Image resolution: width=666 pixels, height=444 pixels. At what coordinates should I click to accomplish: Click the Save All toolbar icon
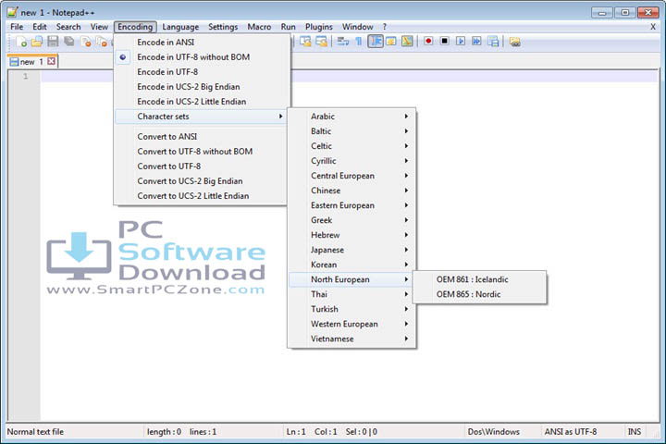tap(68, 42)
